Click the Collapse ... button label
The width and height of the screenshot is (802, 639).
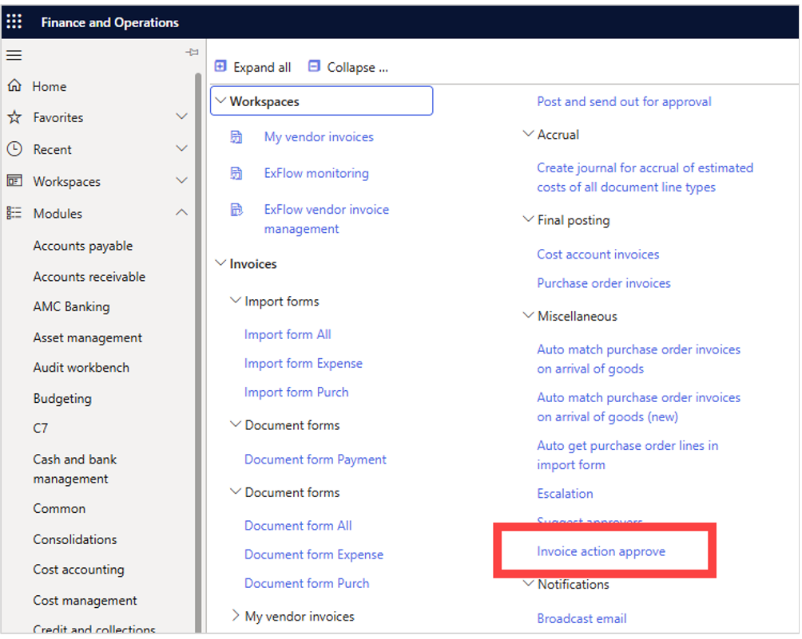pos(357,68)
